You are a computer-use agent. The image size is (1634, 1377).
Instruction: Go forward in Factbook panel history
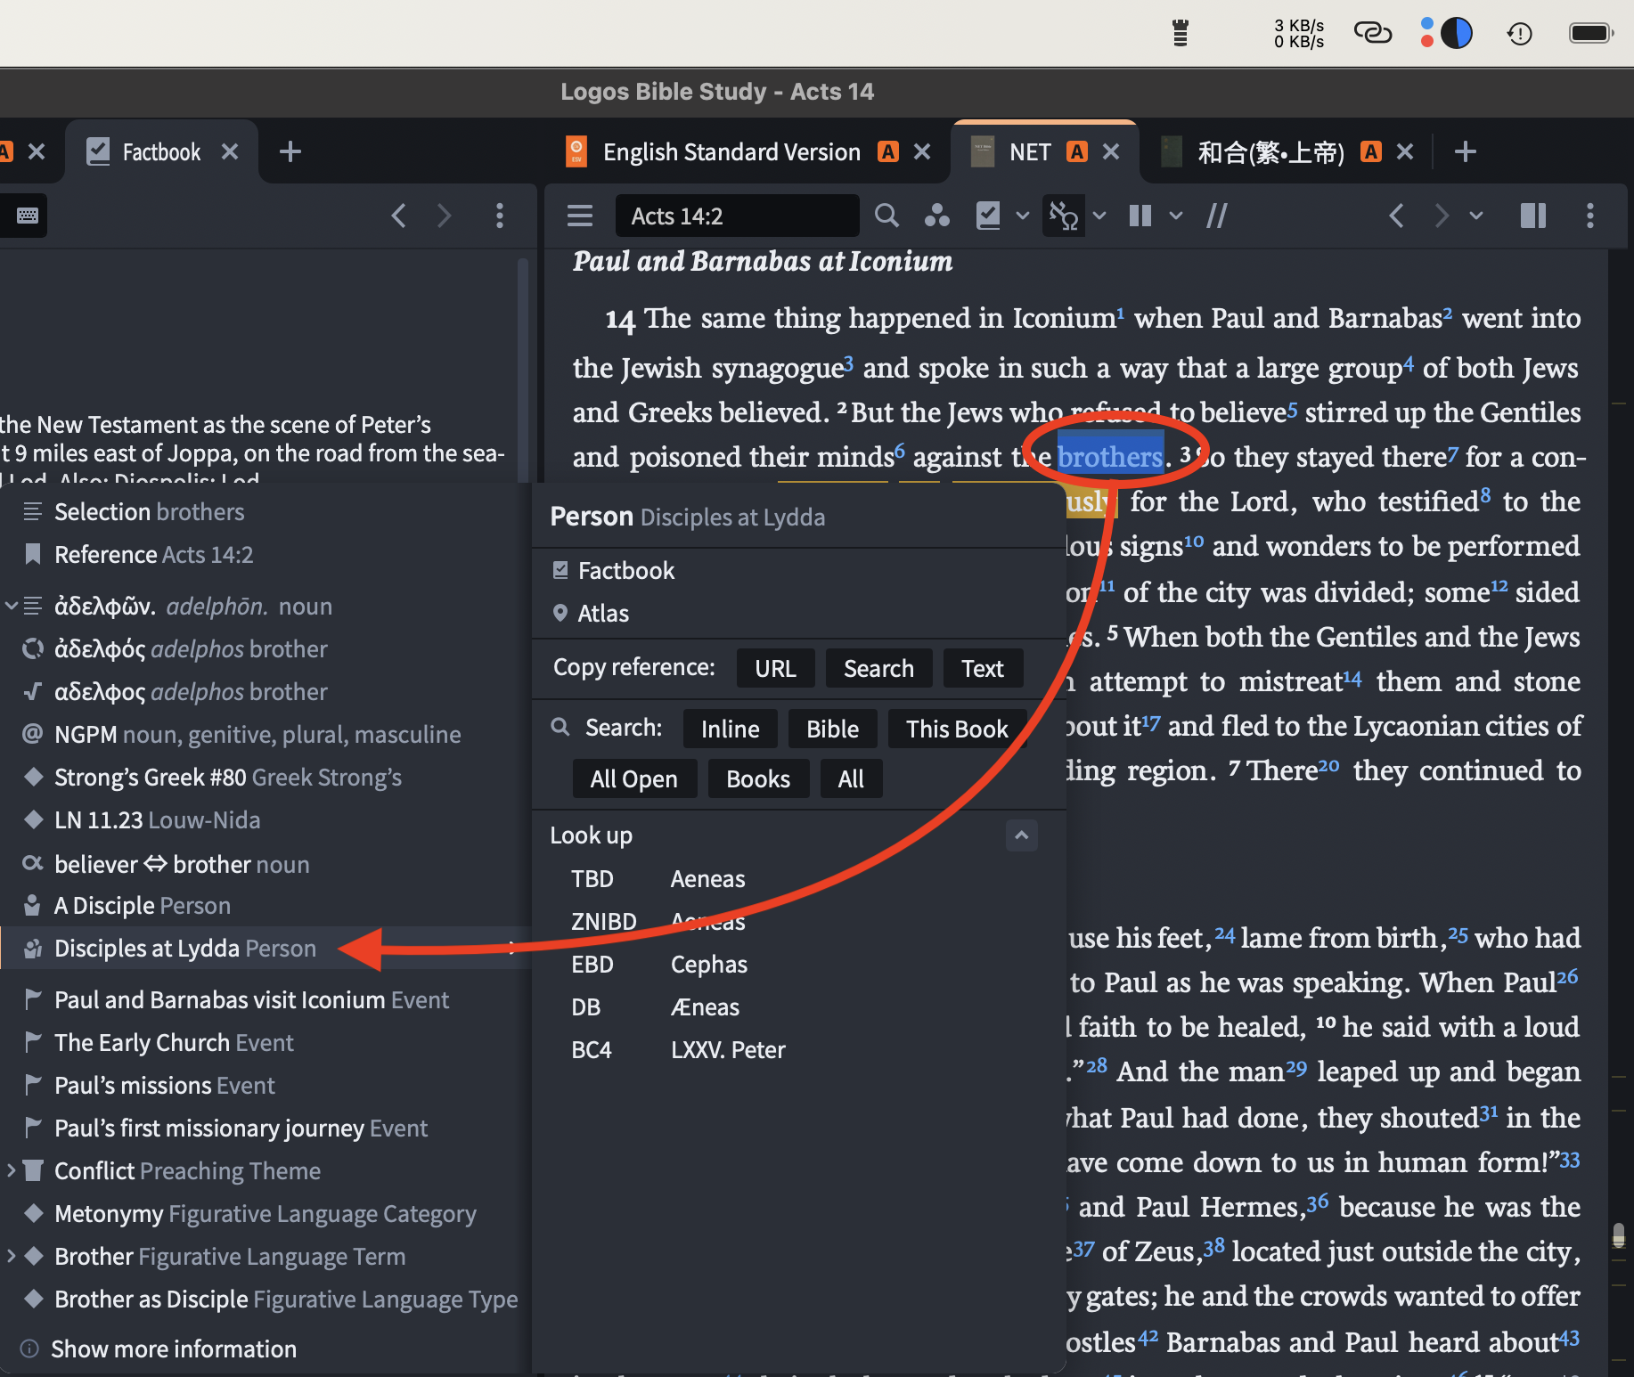pos(444,216)
